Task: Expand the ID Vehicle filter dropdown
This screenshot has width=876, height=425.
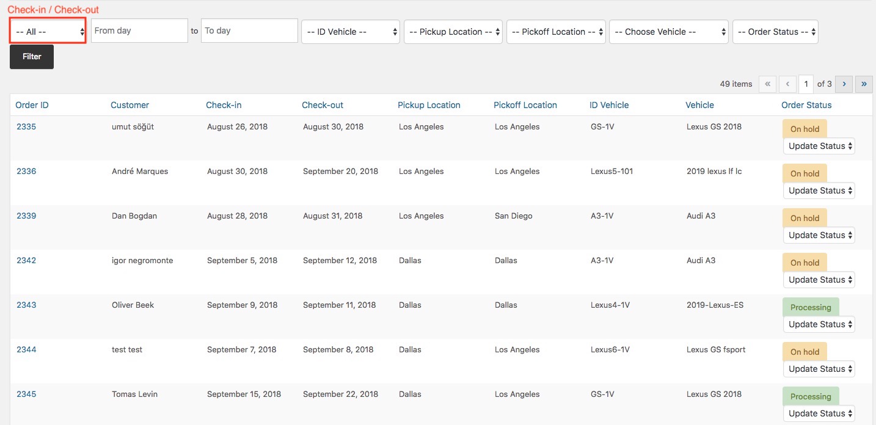Action: tap(351, 32)
